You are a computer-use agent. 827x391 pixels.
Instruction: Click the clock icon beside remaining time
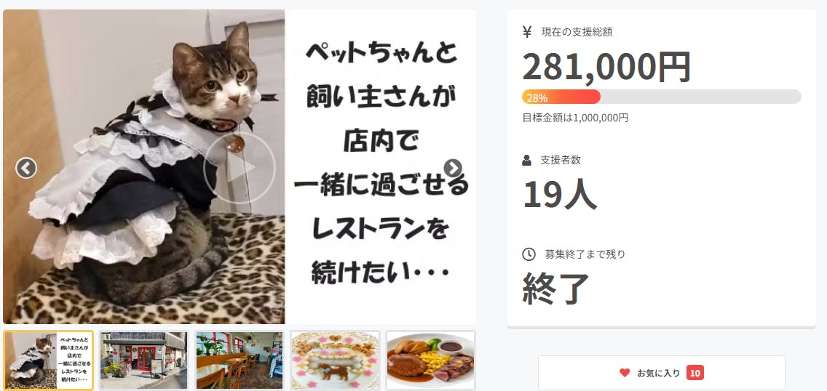[x=529, y=254]
